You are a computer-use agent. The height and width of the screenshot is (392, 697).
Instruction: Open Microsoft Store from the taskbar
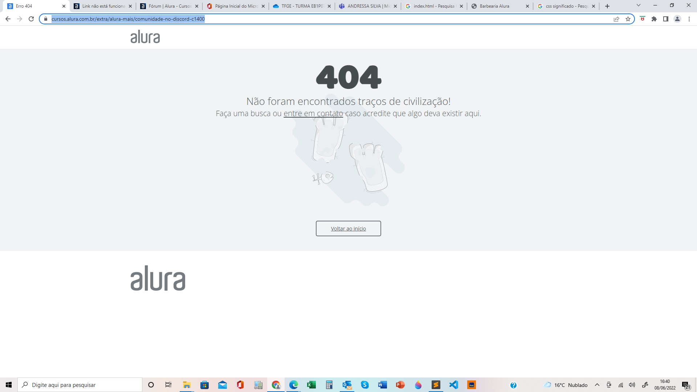(205, 385)
